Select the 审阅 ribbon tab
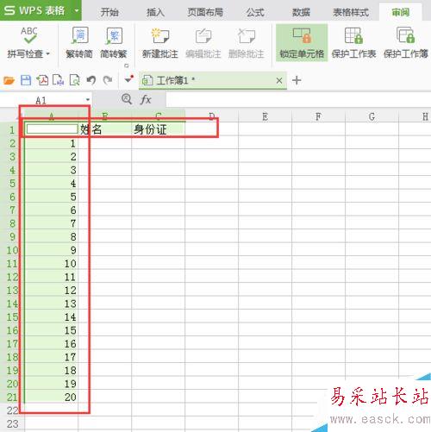431x432 pixels. 401,12
